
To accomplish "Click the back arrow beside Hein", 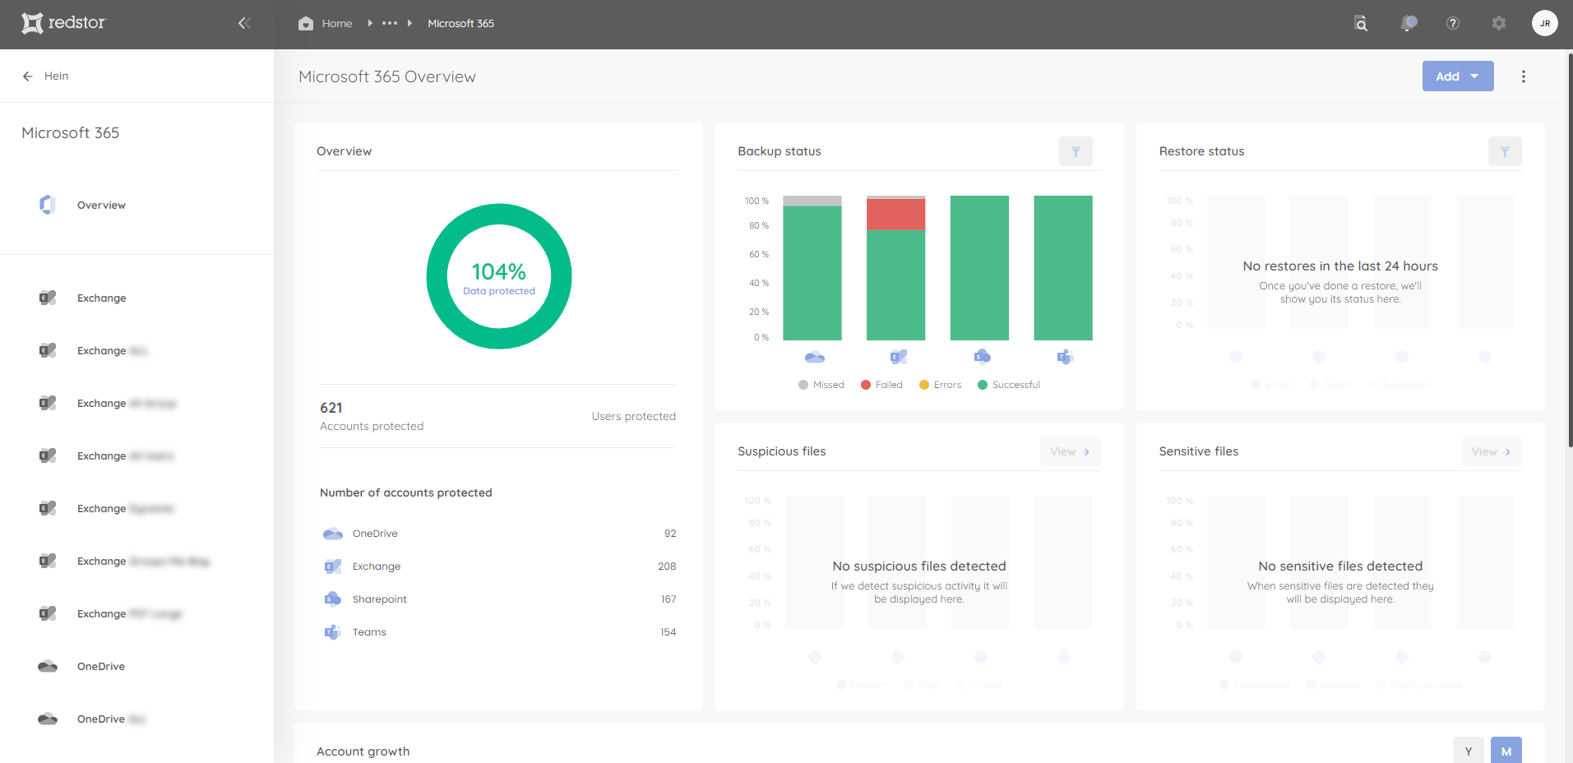I will tap(28, 76).
